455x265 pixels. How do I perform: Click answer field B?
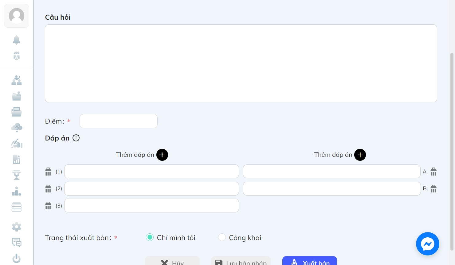pos(332,188)
